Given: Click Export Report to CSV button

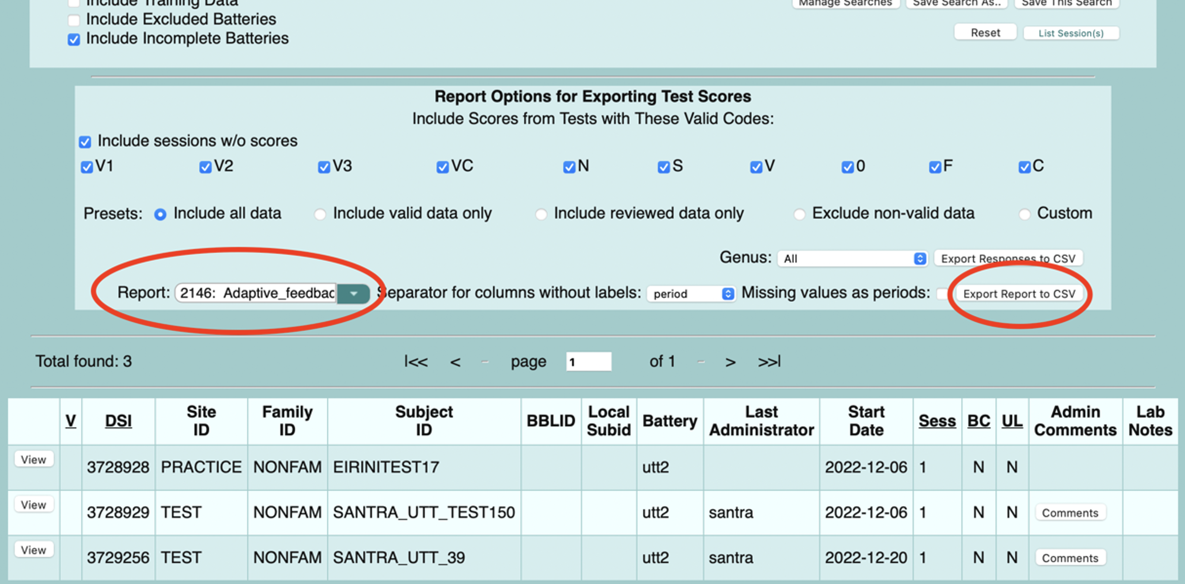Looking at the screenshot, I should pos(1019,294).
